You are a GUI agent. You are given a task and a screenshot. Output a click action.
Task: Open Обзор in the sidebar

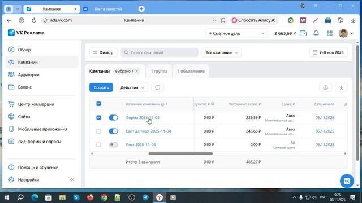41,50
